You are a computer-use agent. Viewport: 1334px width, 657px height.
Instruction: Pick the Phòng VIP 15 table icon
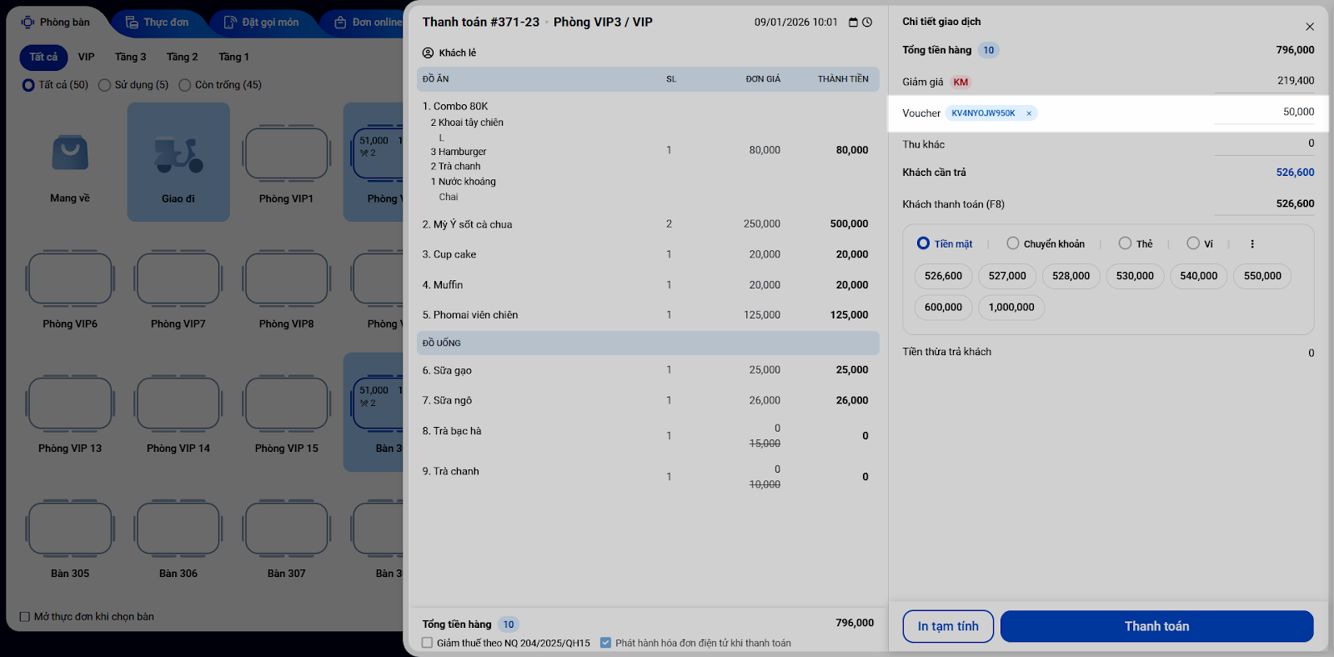[x=286, y=404]
